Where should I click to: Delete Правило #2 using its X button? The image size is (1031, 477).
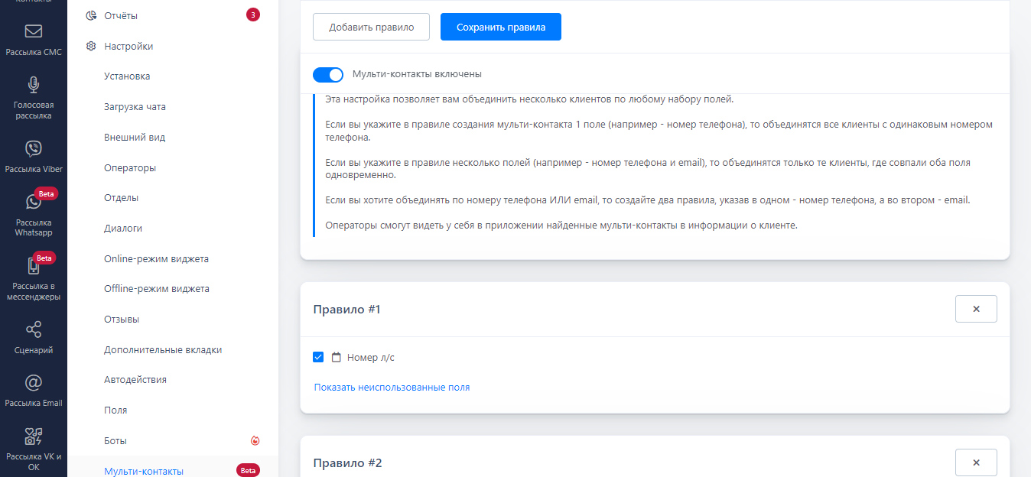[x=976, y=462]
